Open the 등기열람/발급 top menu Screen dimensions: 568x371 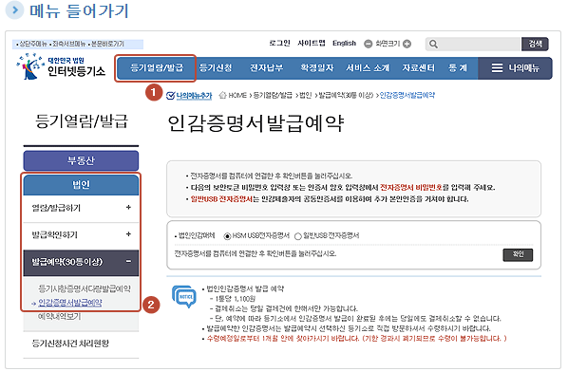(x=157, y=68)
